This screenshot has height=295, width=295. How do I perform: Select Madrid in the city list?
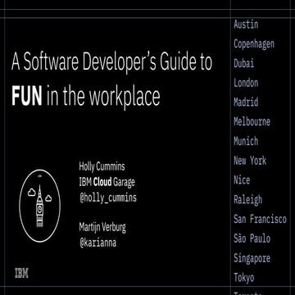[x=246, y=102]
